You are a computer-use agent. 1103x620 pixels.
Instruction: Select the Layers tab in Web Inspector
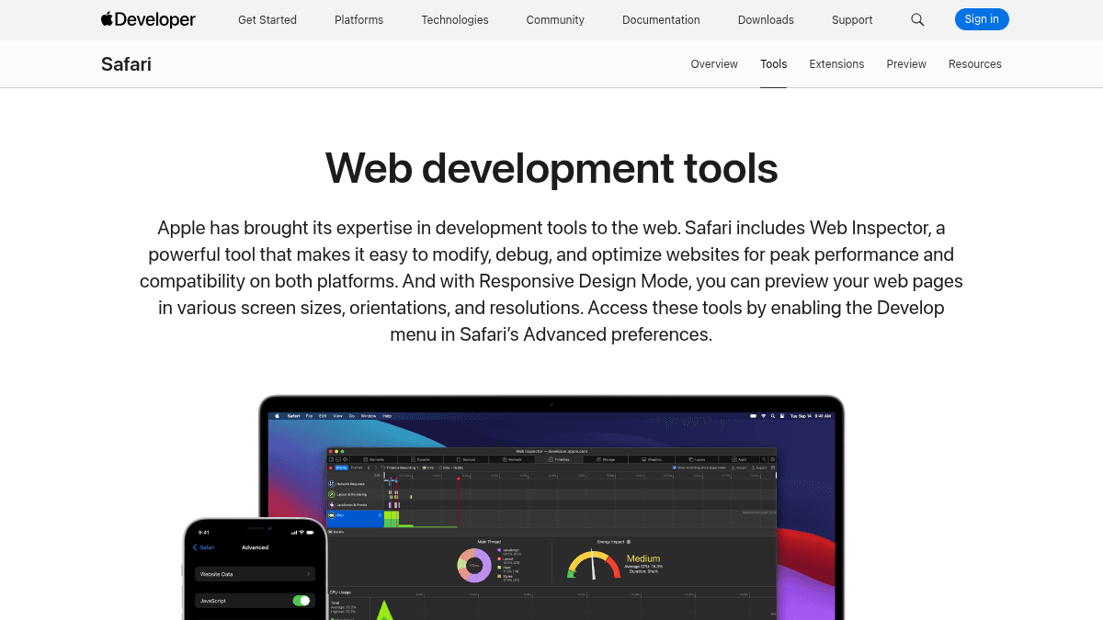pos(697,459)
